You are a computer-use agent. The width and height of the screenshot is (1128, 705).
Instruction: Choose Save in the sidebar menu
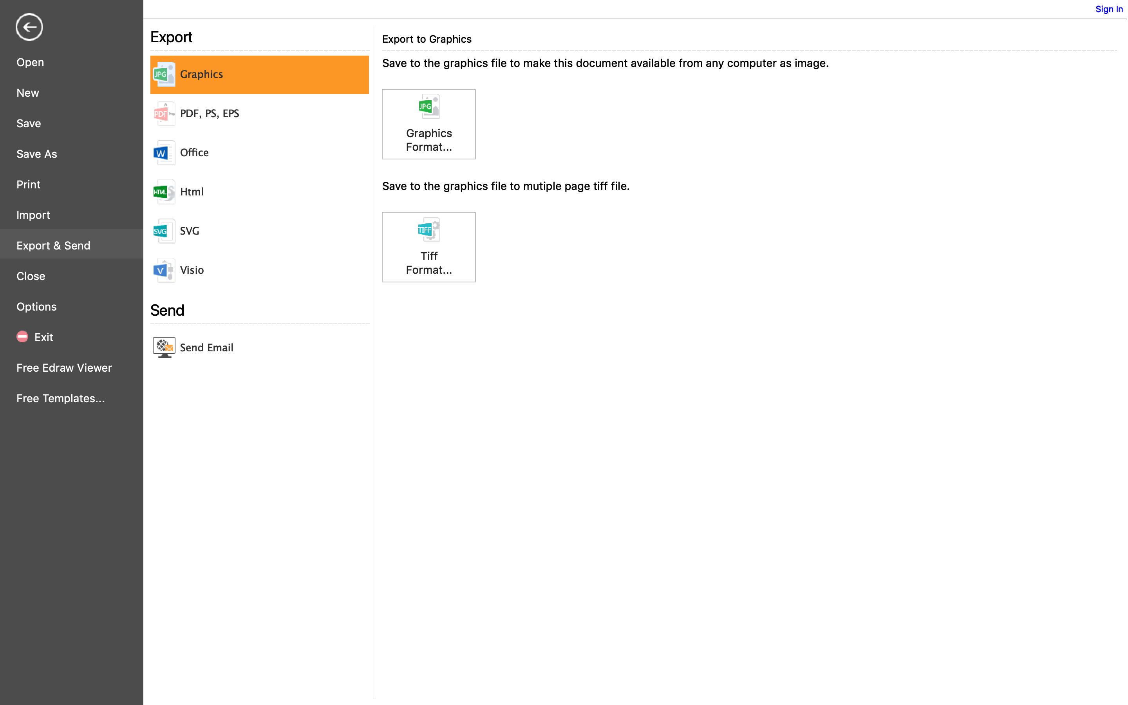point(72,123)
